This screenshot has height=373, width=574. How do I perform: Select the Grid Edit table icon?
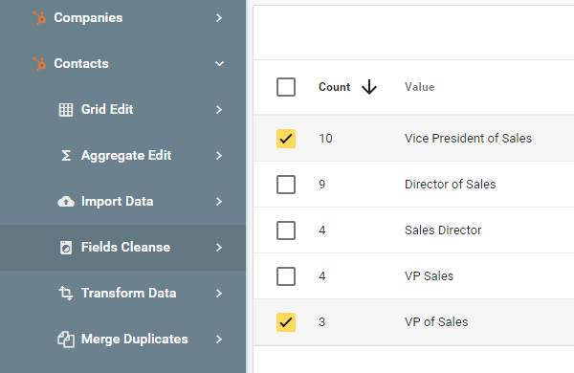point(66,110)
